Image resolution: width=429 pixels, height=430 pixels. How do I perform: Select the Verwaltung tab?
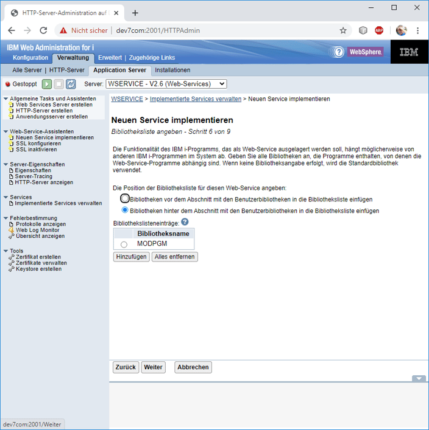pos(73,58)
